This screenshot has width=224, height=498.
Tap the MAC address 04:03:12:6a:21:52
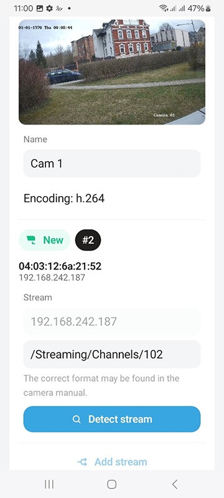(x=60, y=266)
